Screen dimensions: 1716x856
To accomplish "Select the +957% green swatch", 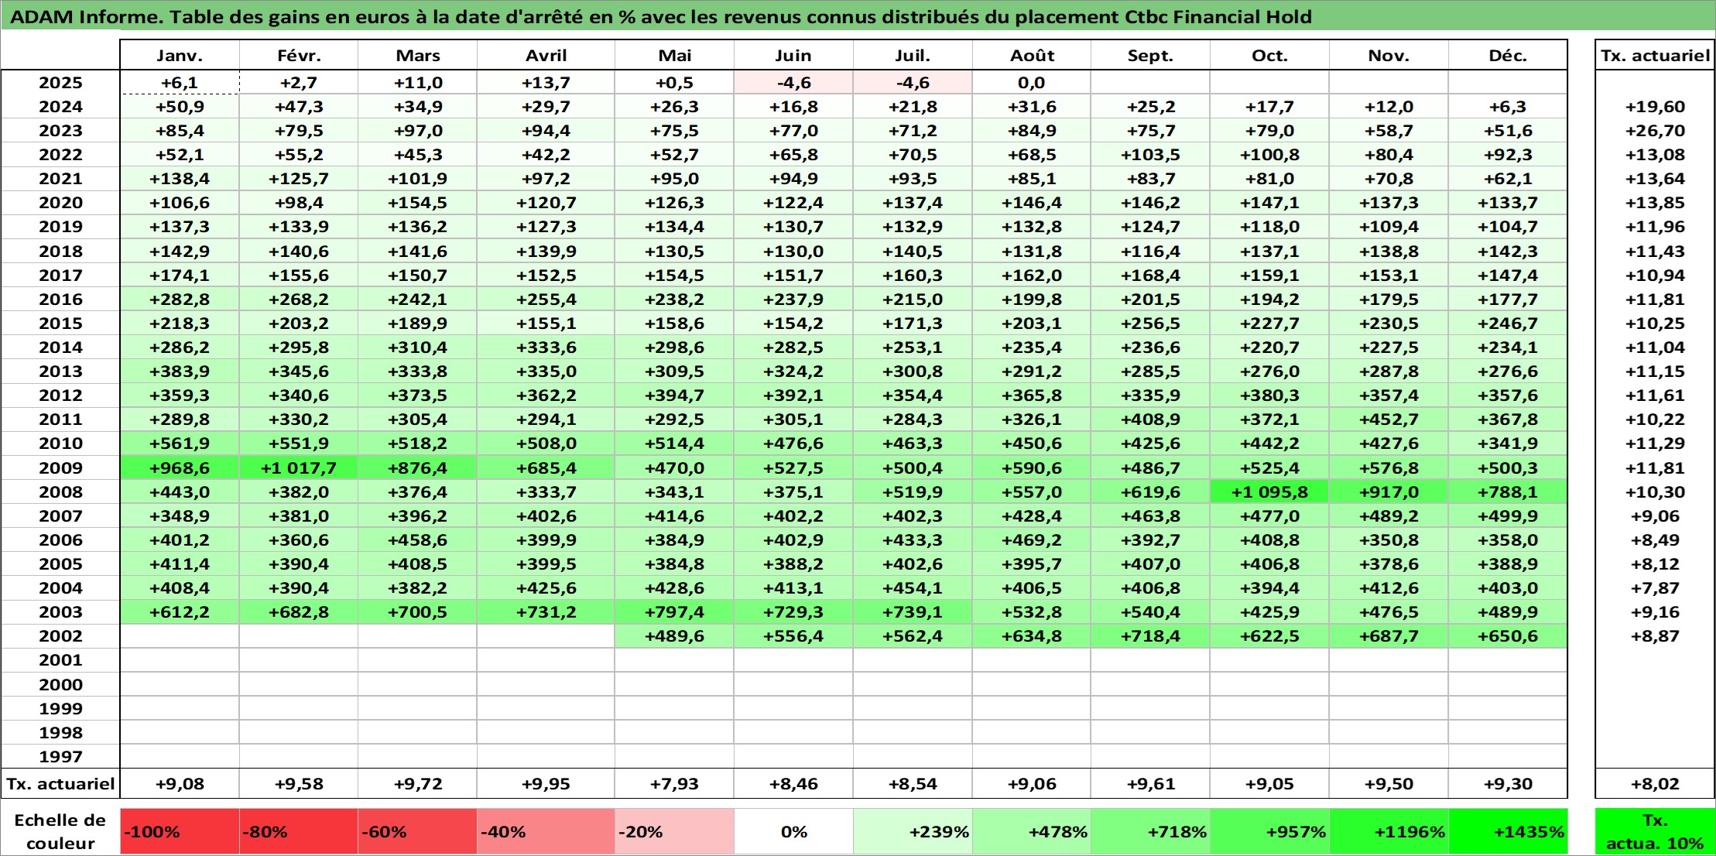I will point(1269,832).
